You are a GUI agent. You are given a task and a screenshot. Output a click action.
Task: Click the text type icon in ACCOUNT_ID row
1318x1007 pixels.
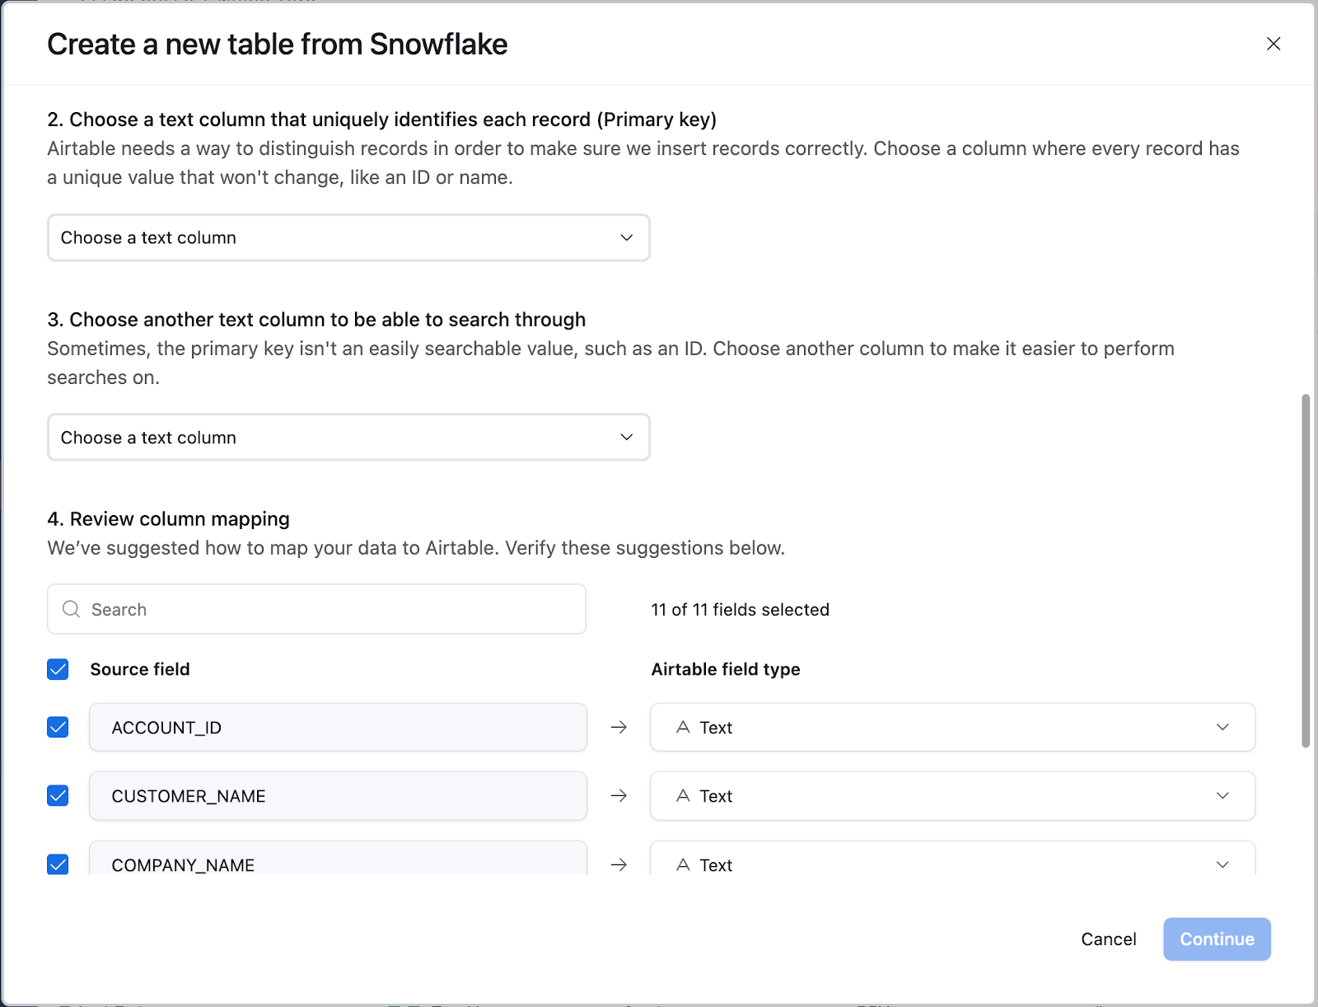pyautogui.click(x=683, y=727)
